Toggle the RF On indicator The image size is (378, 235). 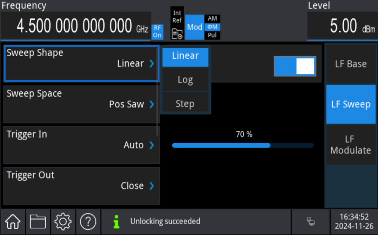tap(157, 32)
